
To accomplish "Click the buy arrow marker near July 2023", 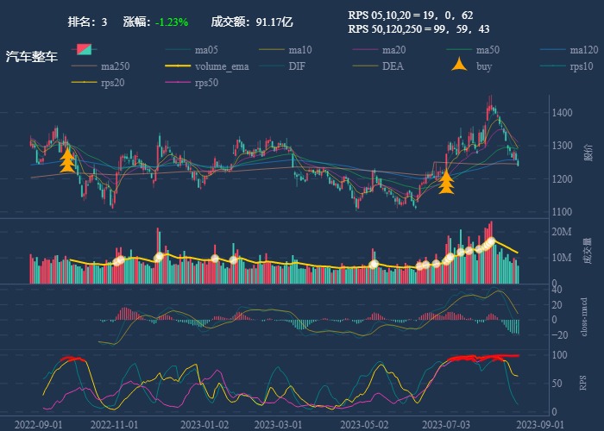I will pyautogui.click(x=446, y=181).
